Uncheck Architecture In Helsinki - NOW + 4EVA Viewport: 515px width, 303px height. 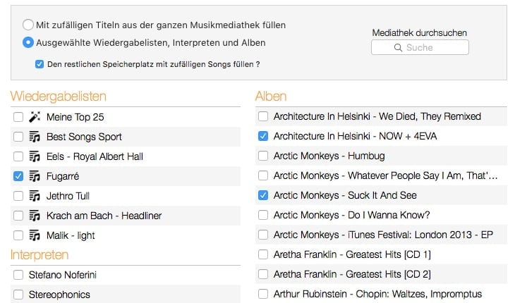point(263,136)
